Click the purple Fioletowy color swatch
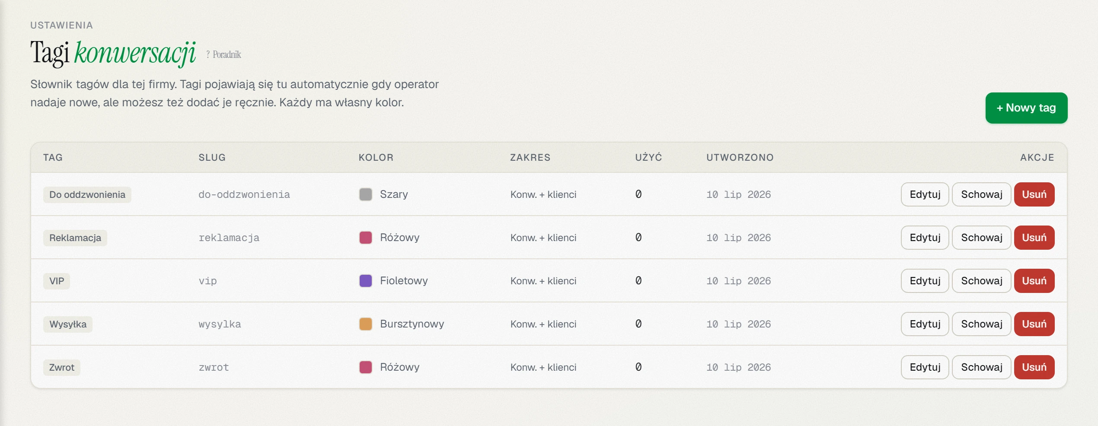This screenshot has height=426, width=1098. (x=366, y=281)
